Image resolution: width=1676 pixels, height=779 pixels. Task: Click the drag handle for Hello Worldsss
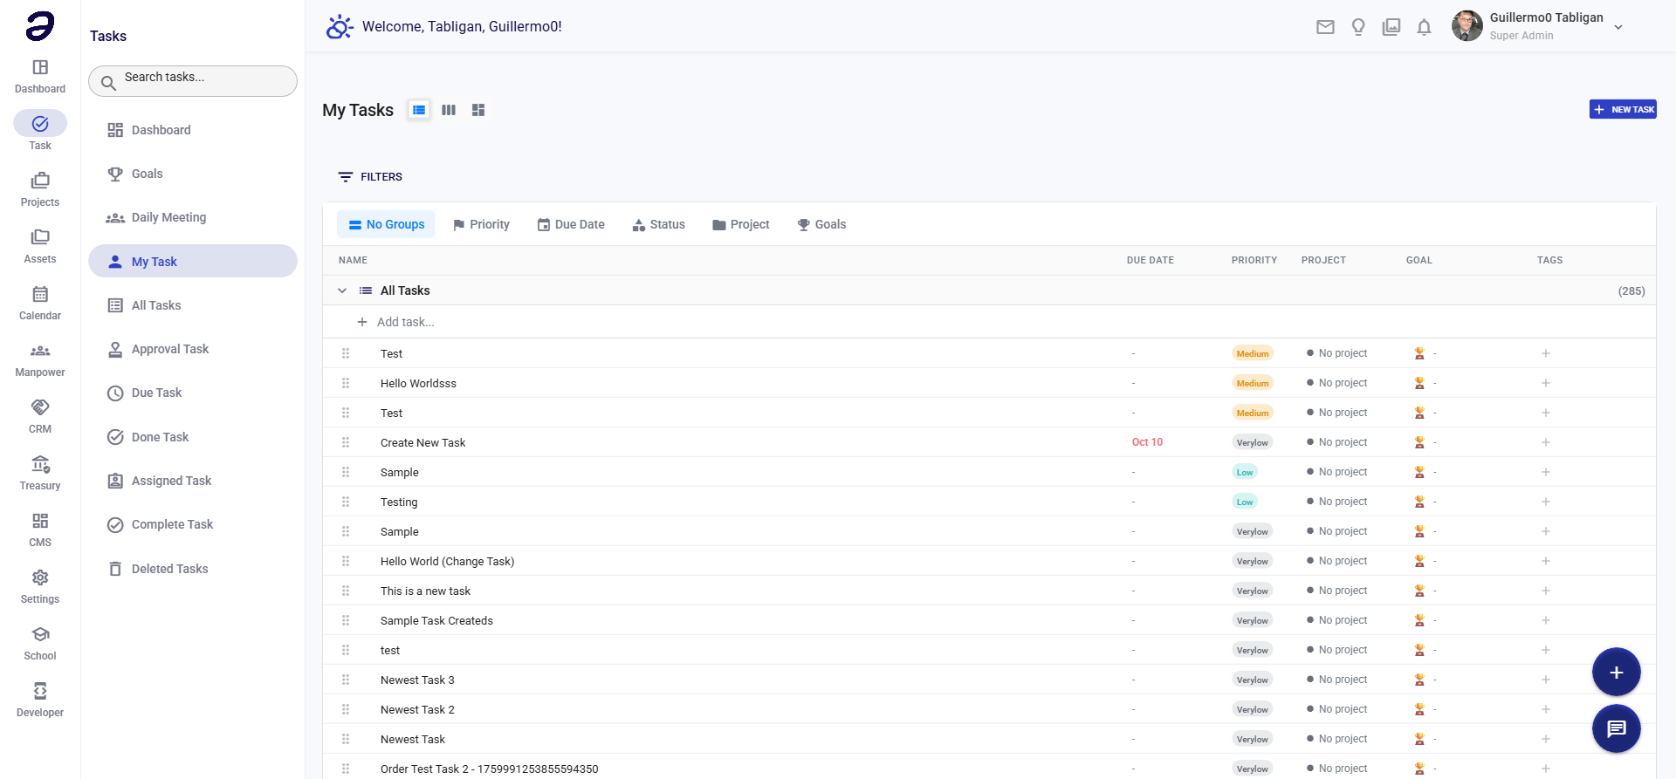(346, 383)
